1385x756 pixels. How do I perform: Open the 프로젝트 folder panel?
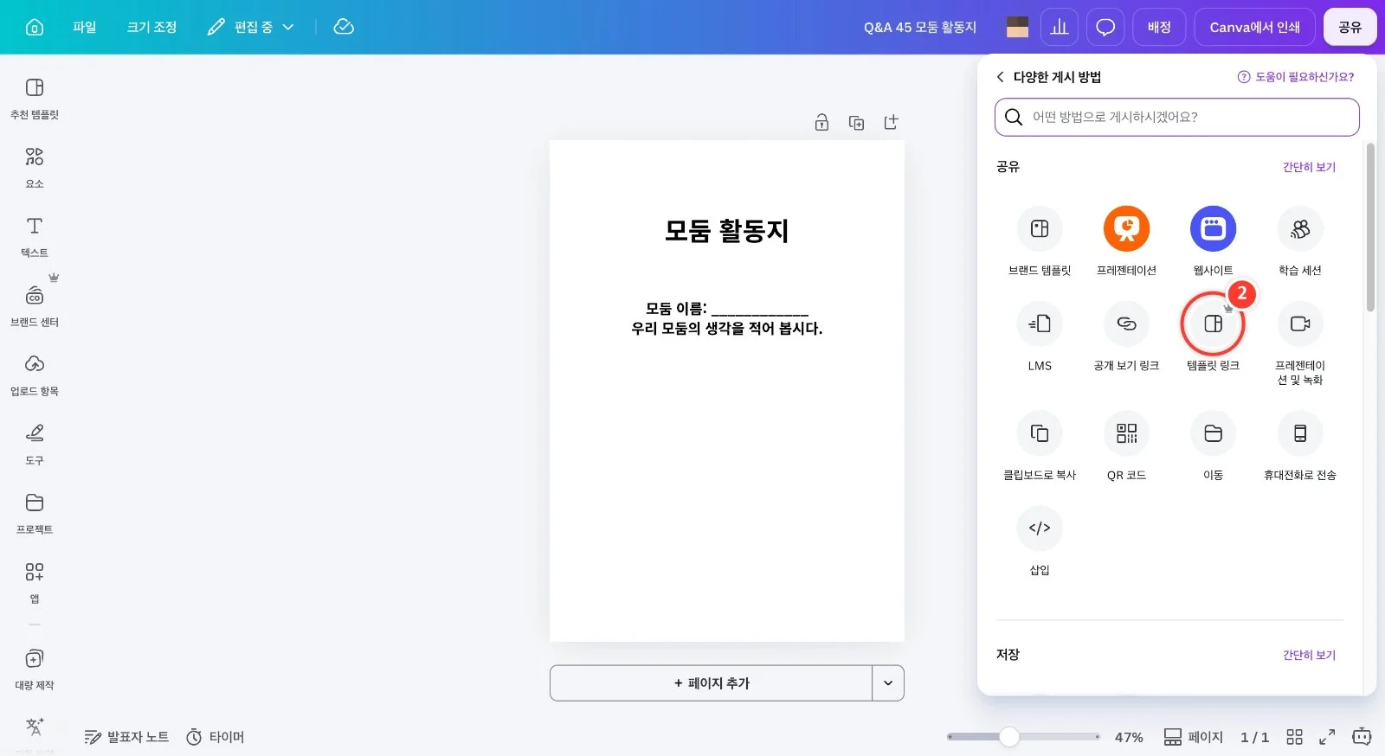coord(35,513)
